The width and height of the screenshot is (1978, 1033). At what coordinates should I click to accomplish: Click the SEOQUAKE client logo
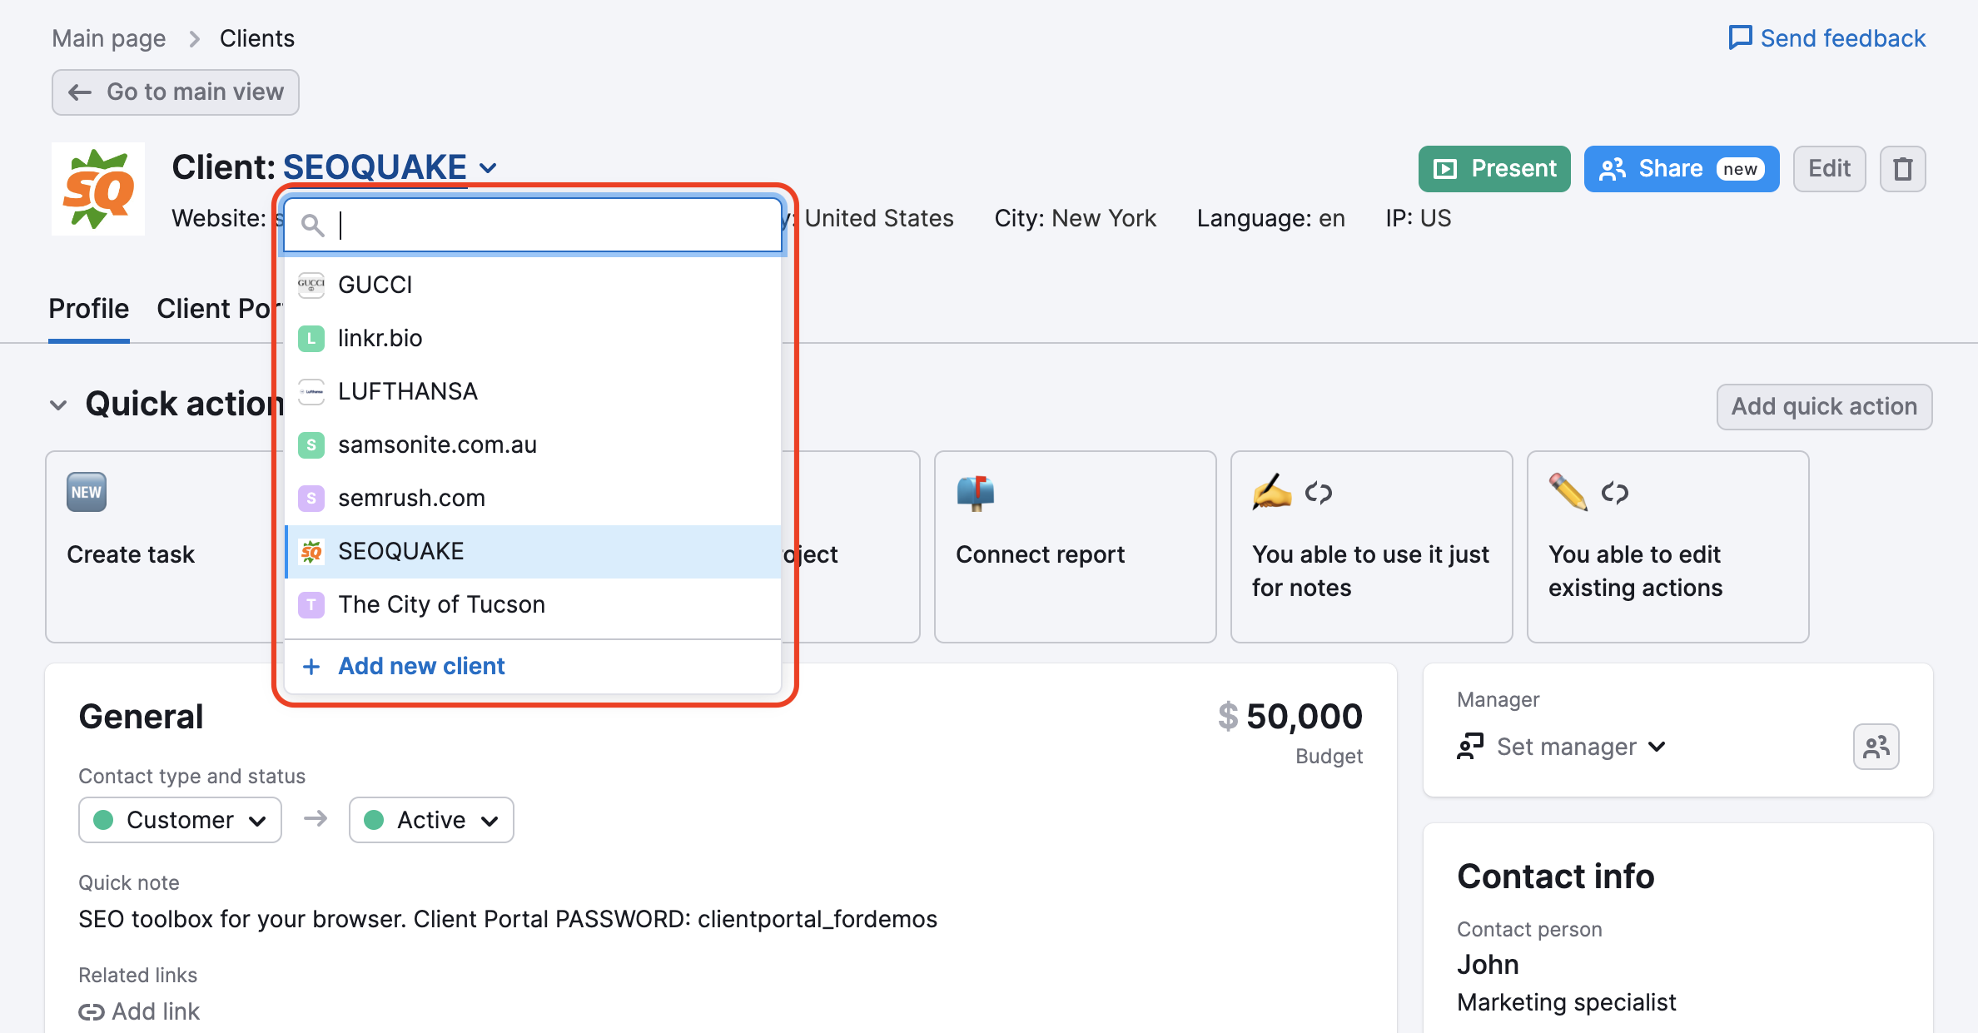(98, 189)
